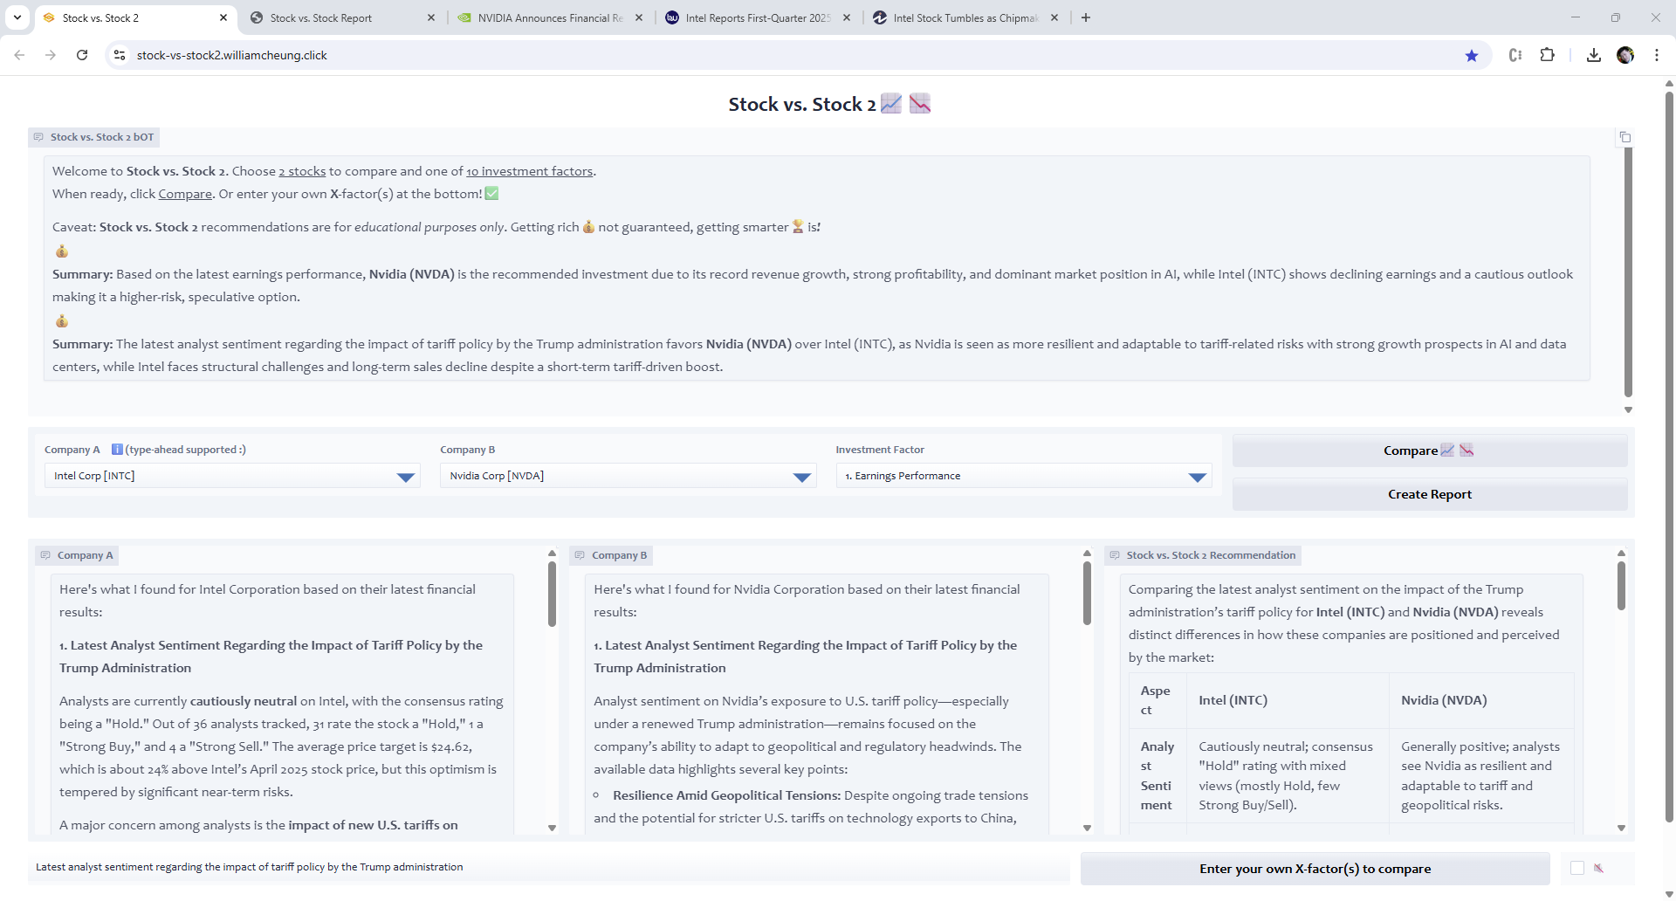The height and width of the screenshot is (901, 1676).
Task: Click scroll-down arrow in Company B panel
Action: click(1087, 828)
